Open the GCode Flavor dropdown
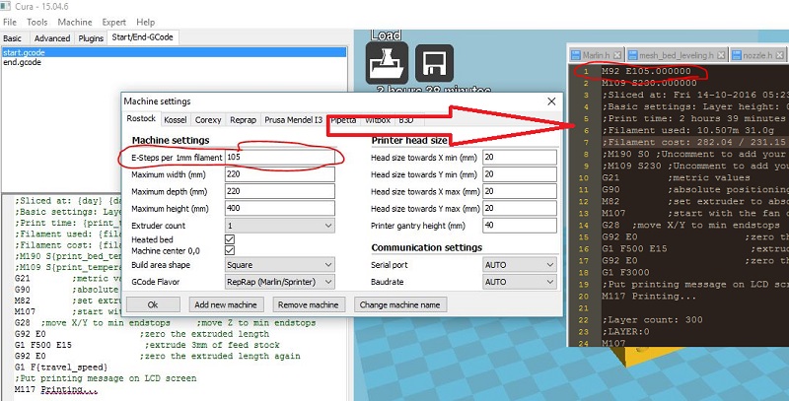The image size is (789, 401). coord(280,281)
